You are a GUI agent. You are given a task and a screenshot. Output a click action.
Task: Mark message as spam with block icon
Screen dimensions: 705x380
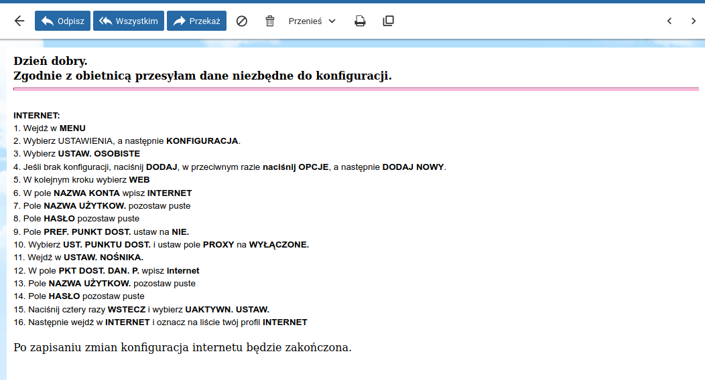coord(242,21)
